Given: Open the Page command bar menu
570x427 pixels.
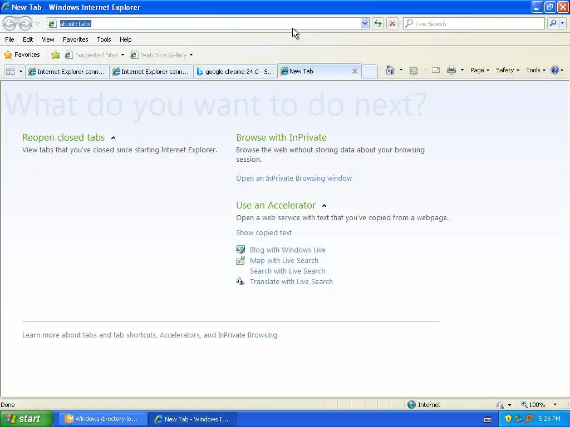Looking at the screenshot, I should point(479,70).
